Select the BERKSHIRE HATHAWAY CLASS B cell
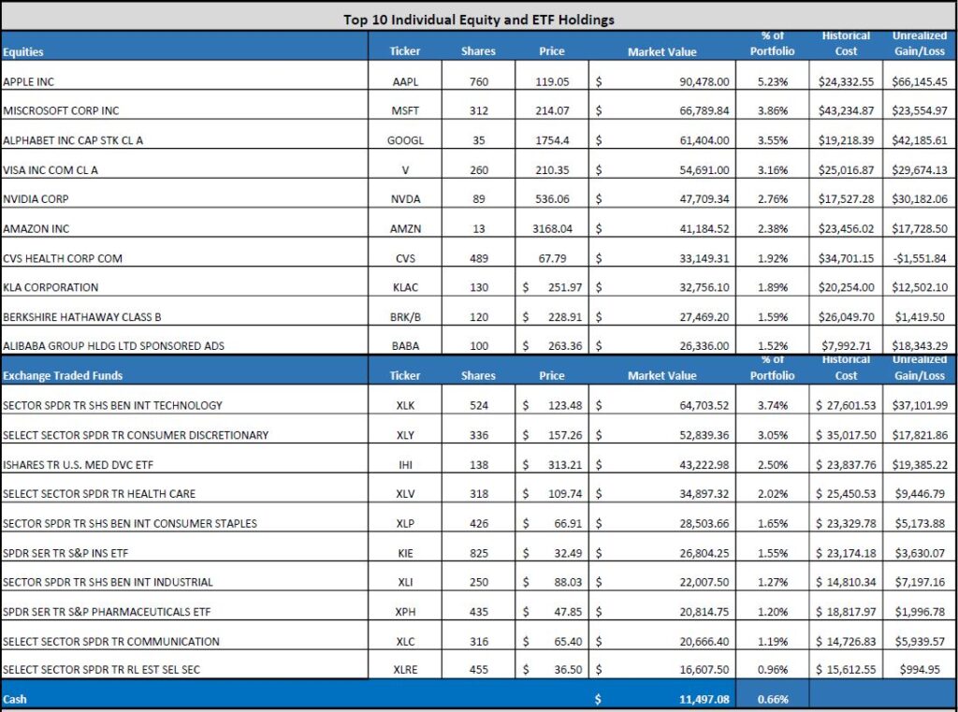 click(x=184, y=311)
